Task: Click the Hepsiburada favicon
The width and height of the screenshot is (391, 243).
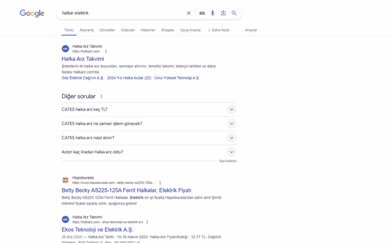Action: click(x=65, y=180)
